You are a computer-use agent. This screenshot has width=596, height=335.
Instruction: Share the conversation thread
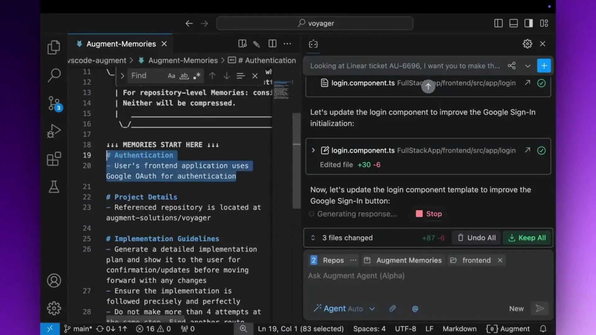click(x=512, y=66)
